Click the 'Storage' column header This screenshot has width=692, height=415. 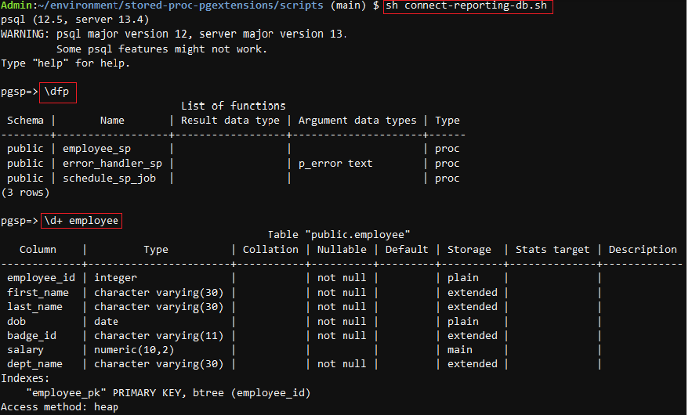click(469, 250)
